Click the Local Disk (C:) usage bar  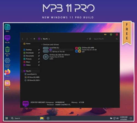(61, 50)
